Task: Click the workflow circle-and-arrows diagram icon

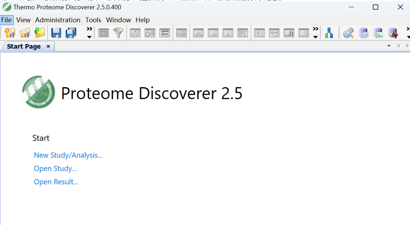Action: tap(150, 33)
